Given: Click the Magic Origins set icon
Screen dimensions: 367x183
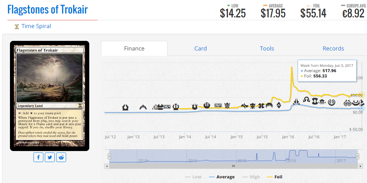Looking at the screenshot, I should tap(269, 106).
